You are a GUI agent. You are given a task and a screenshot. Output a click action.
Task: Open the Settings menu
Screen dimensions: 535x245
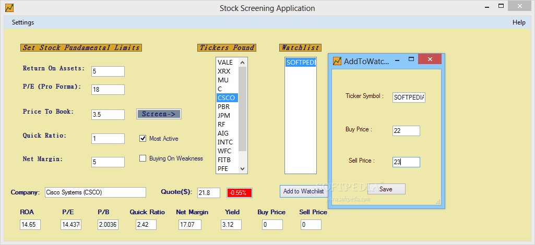[23, 22]
